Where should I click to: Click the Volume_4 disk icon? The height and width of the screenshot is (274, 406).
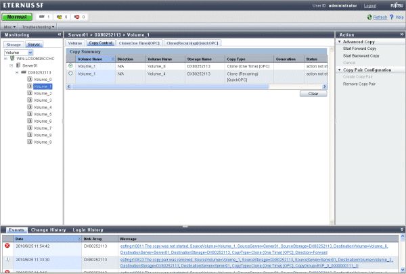(x=30, y=107)
